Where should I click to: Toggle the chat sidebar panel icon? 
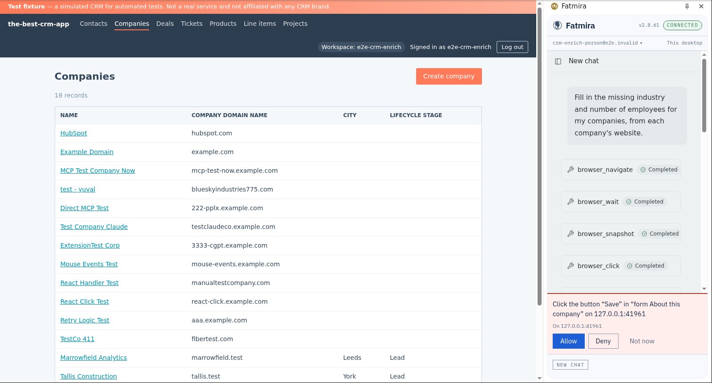(x=558, y=61)
